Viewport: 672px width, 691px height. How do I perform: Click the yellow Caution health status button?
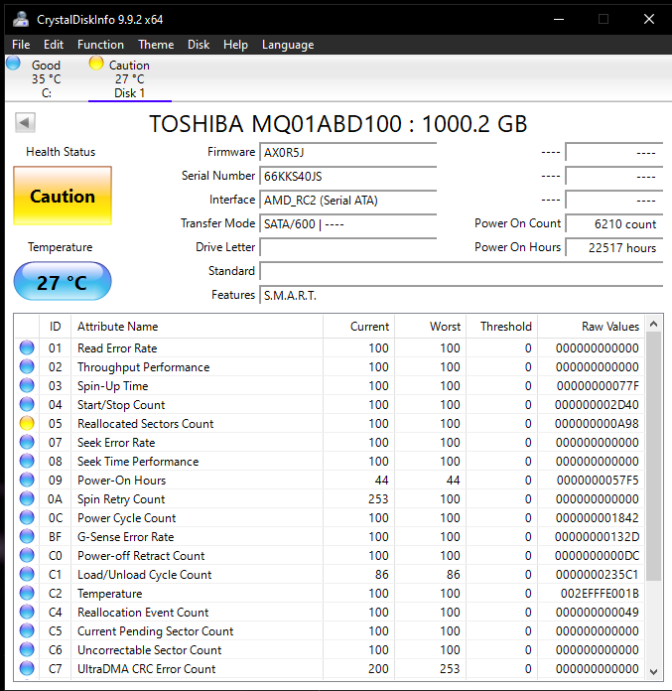coord(63,196)
